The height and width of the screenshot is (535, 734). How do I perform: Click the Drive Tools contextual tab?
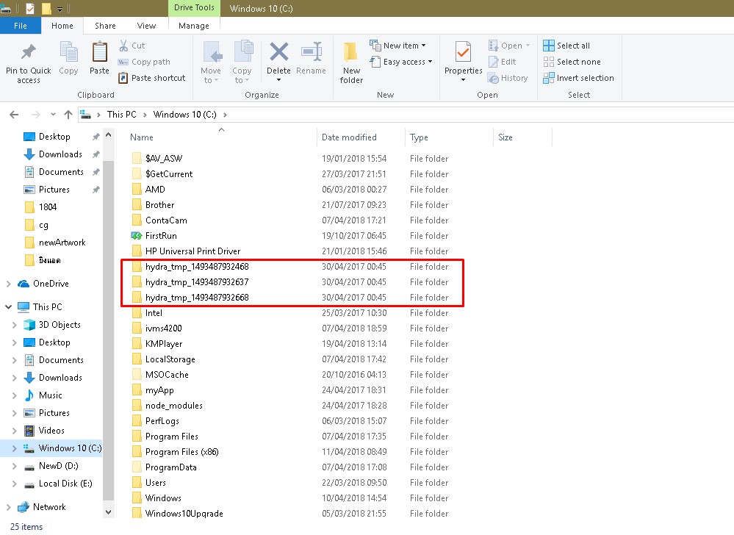tap(194, 8)
